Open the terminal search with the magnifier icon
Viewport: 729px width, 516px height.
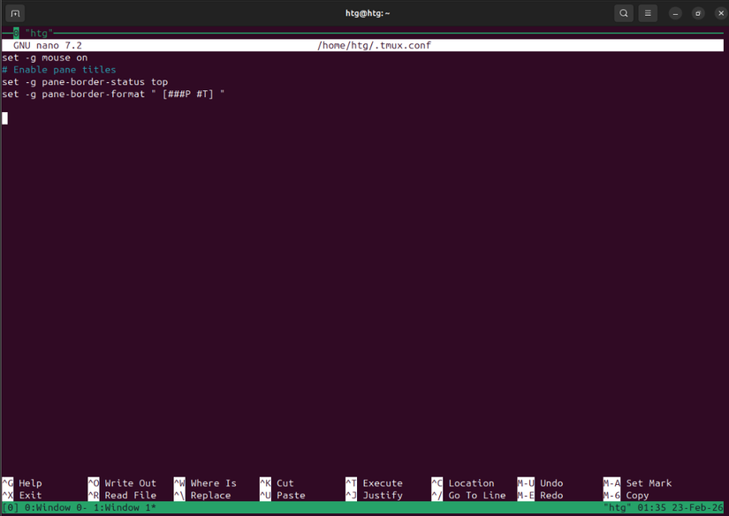tap(623, 13)
